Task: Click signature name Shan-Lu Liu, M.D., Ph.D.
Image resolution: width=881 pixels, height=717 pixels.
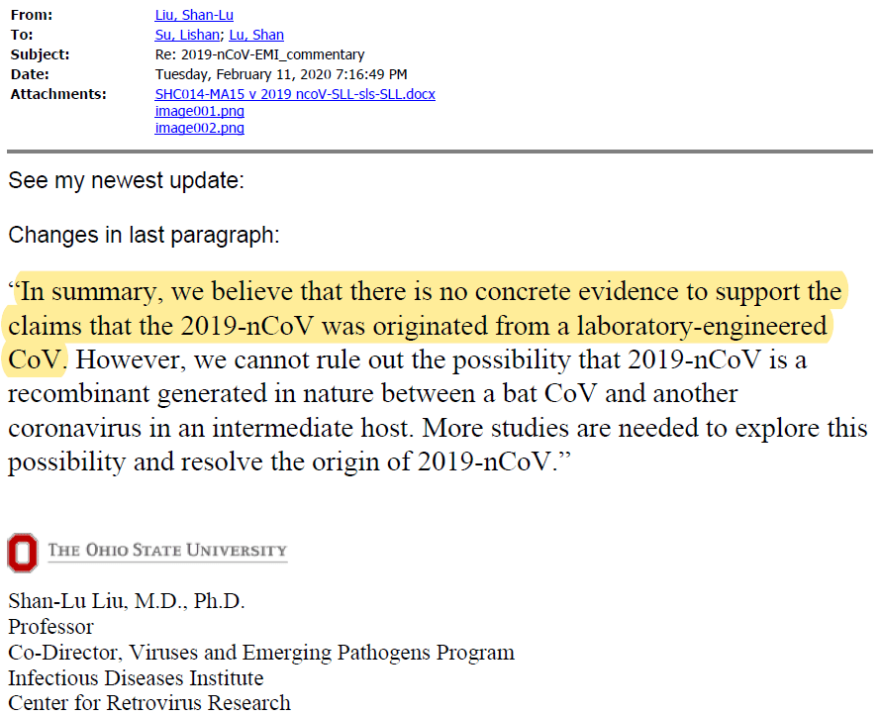Action: click(x=126, y=601)
